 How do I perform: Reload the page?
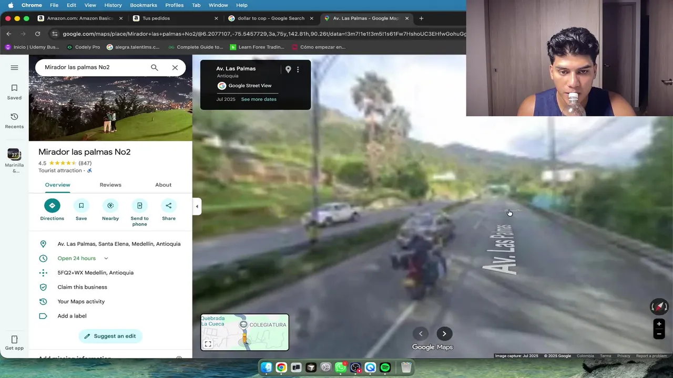[37, 34]
